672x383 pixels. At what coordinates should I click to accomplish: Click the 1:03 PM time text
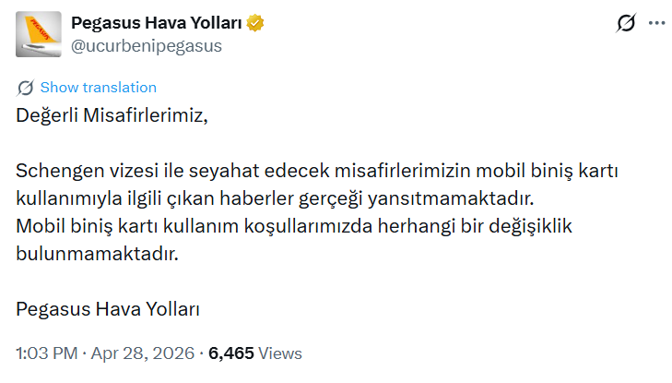46,353
